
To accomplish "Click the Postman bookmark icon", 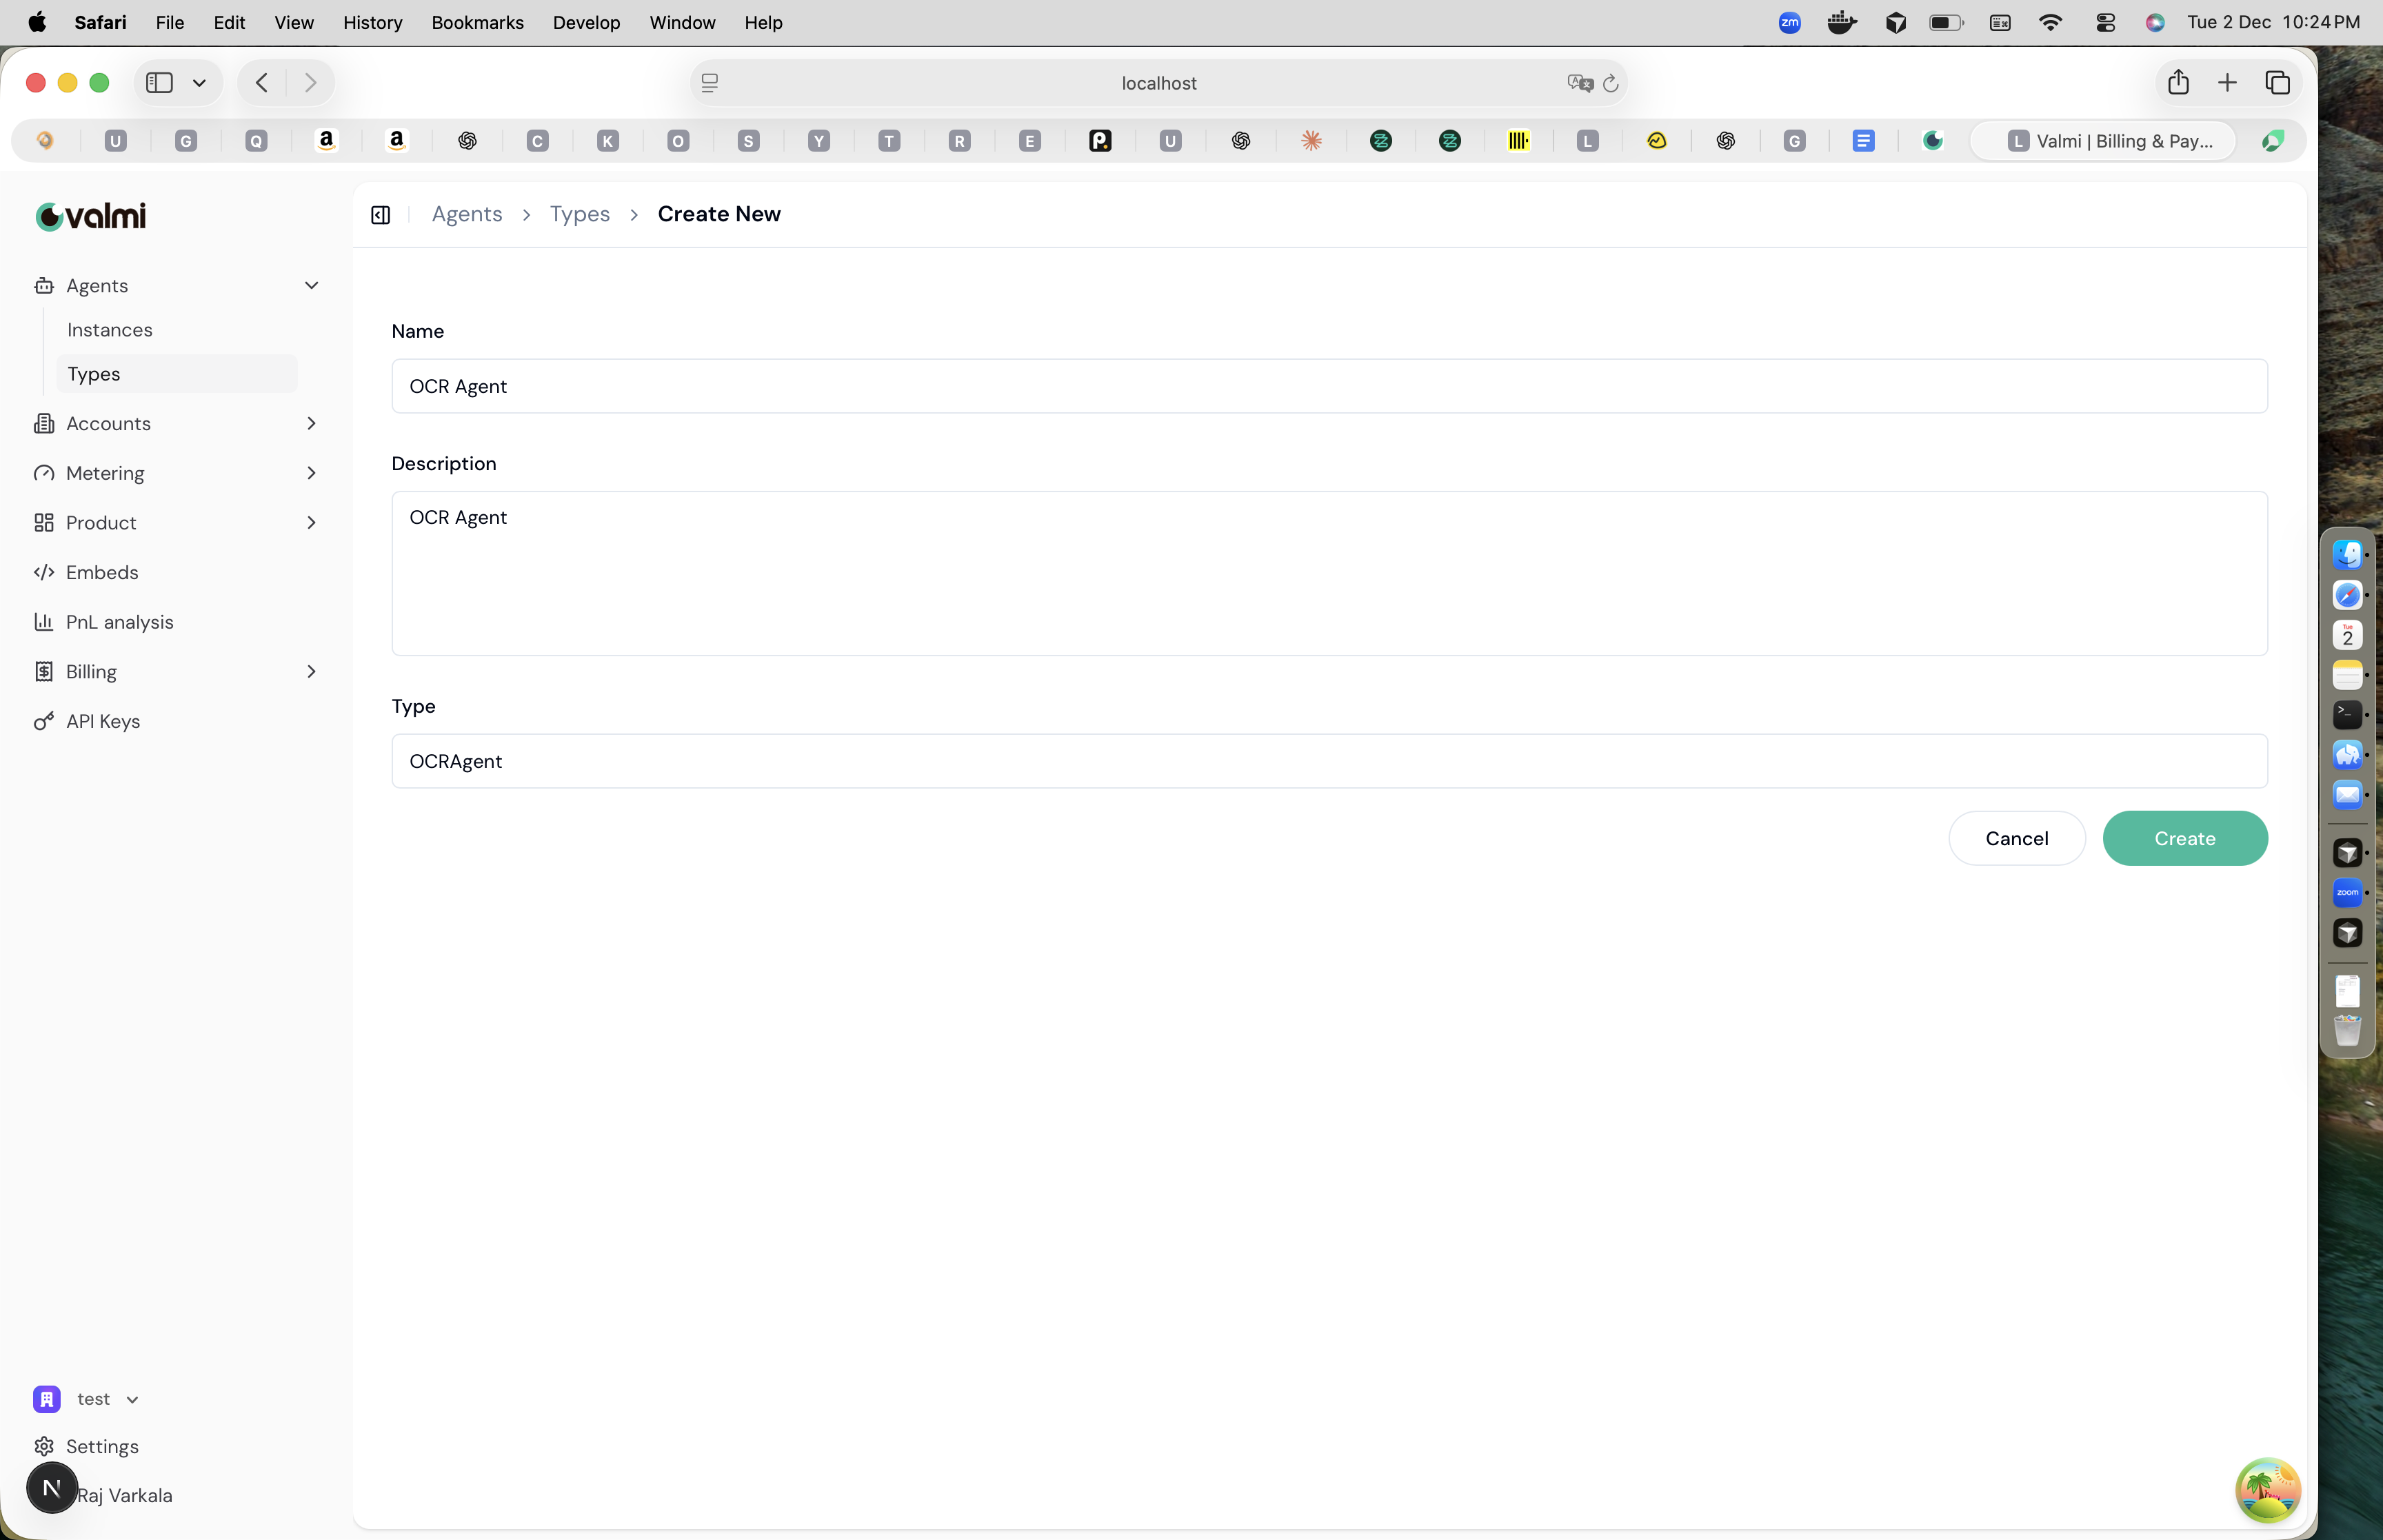I will tap(1100, 140).
